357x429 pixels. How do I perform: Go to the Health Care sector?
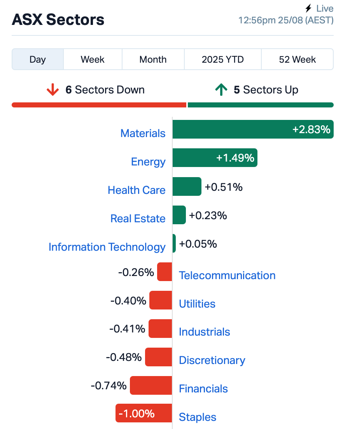click(136, 190)
